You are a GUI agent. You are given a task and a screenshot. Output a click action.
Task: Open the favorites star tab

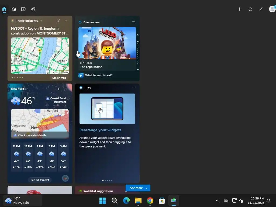tap(14, 9)
